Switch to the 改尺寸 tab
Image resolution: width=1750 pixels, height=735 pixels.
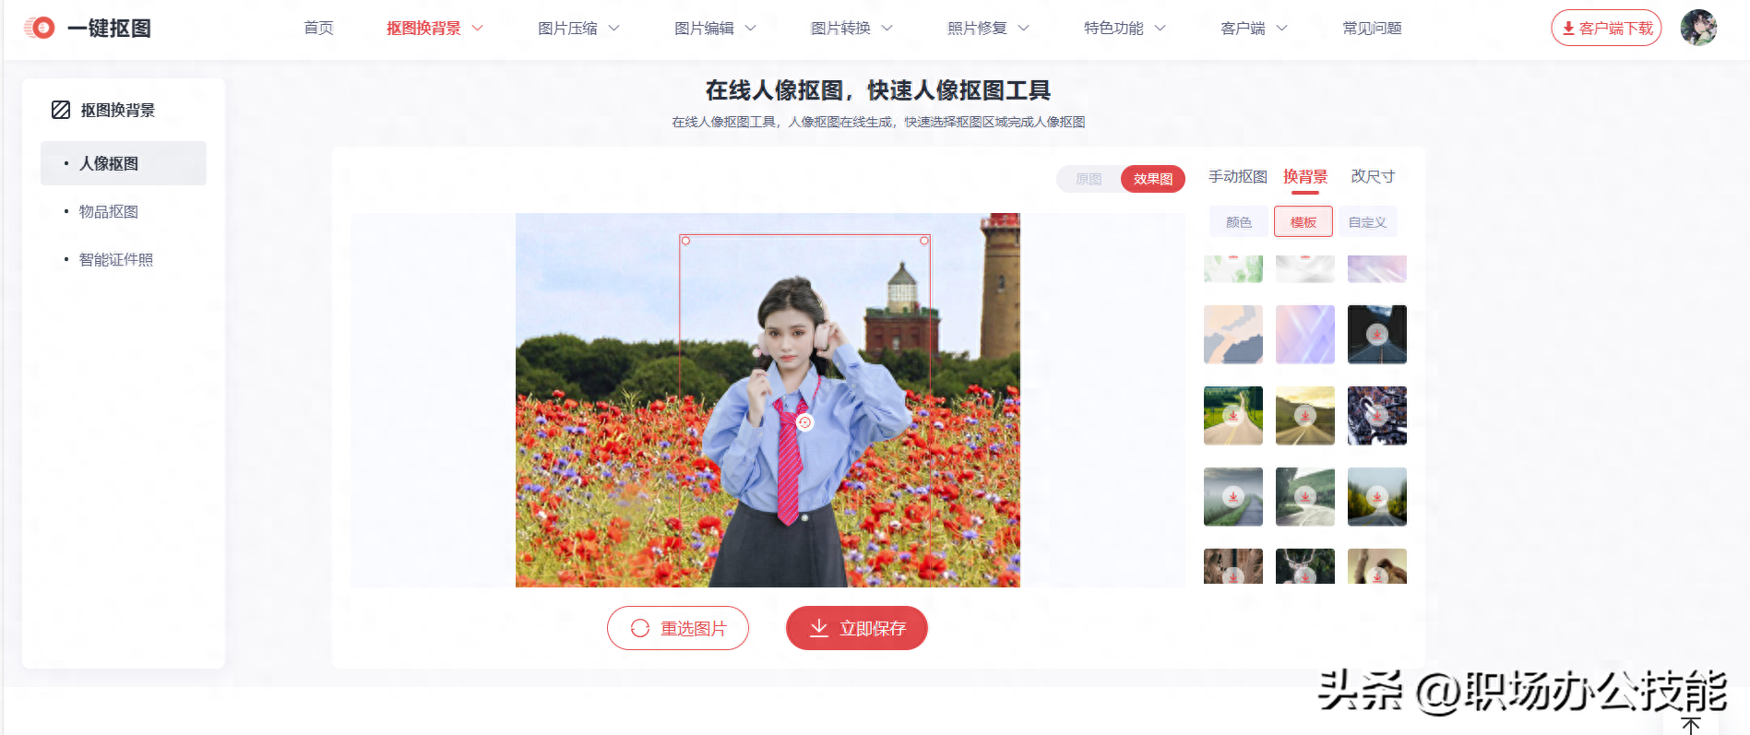[1373, 176]
